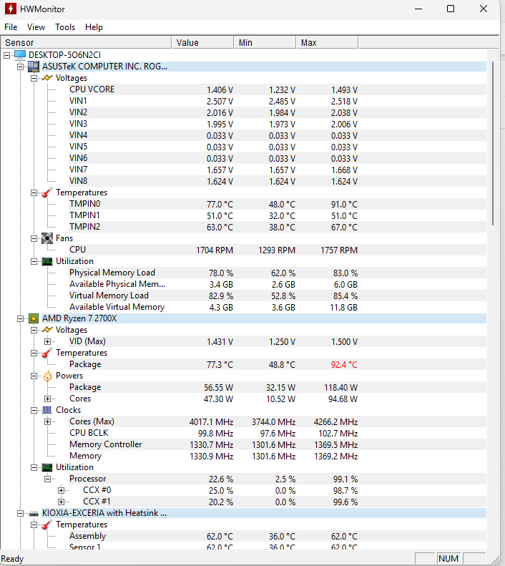Collapse the DESKTOP-5O6N2CI root node

(7, 55)
